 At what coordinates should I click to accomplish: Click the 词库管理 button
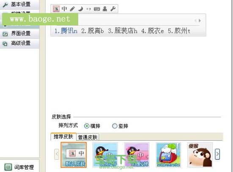pos(19,167)
